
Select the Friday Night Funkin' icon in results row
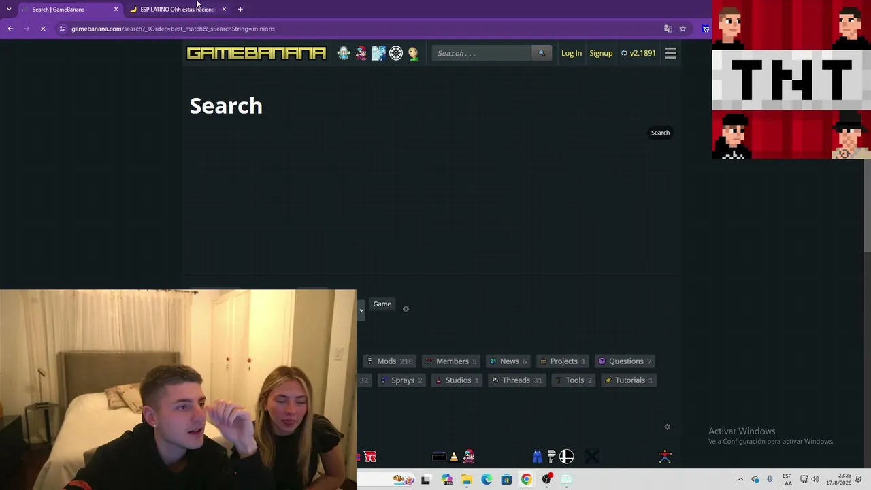(x=469, y=457)
